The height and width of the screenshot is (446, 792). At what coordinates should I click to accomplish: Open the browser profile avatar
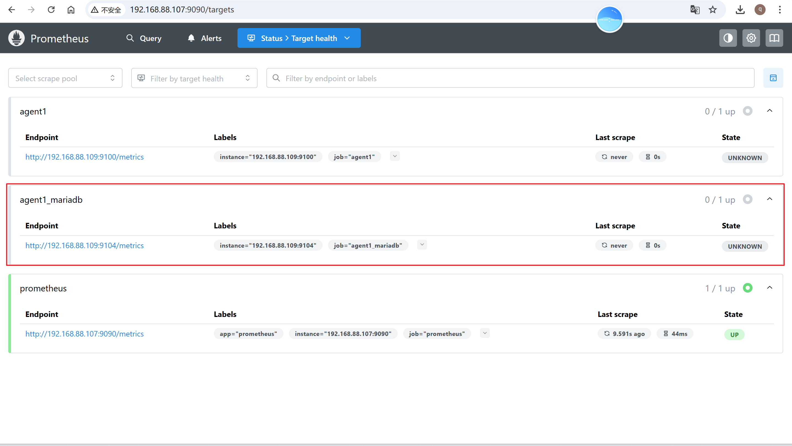click(x=760, y=10)
